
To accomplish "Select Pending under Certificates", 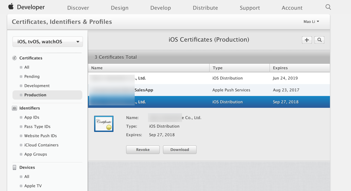I will (x=32, y=76).
